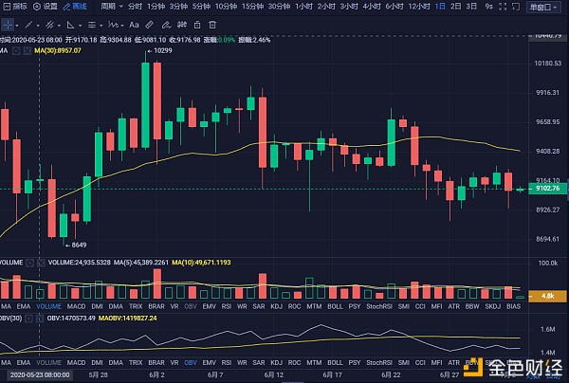Toggle OBV in the lower indicator row
The width and height of the screenshot is (569, 383).
pos(191,362)
